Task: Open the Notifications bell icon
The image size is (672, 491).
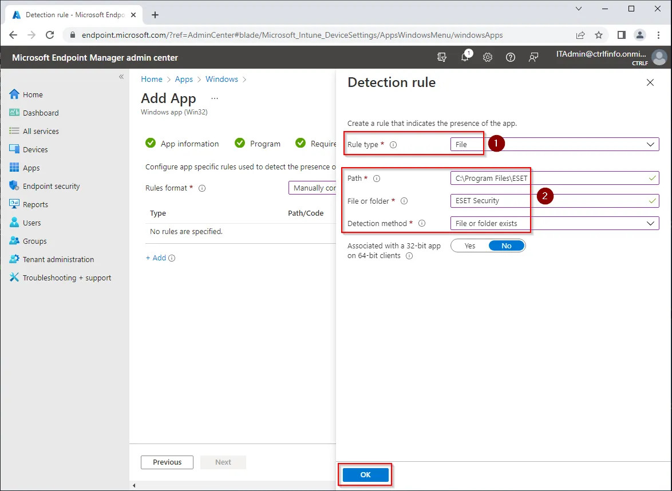Action: coord(465,57)
